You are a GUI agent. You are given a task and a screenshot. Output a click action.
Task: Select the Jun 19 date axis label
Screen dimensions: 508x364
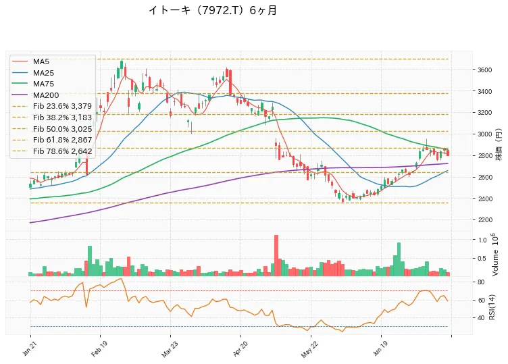380,348
